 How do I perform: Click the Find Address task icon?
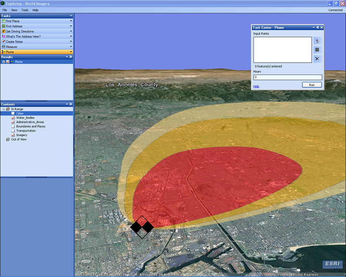coord(3,26)
